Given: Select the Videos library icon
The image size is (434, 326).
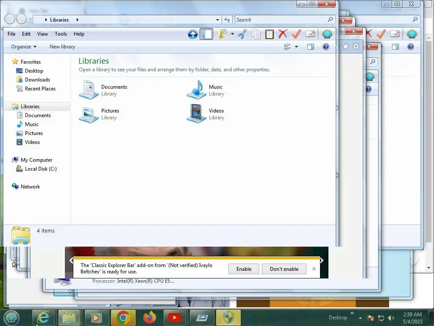Looking at the screenshot, I should 196,114.
